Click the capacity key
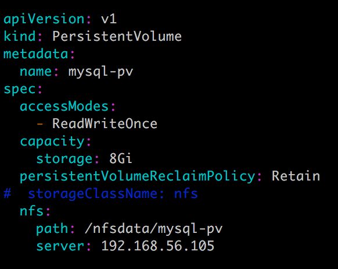Viewport: 338px width, 269px height. coord(52,142)
